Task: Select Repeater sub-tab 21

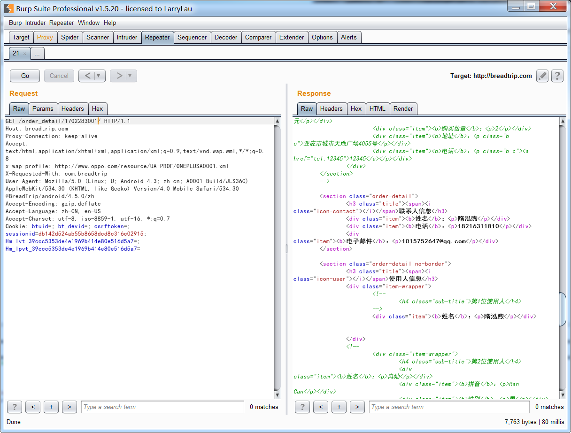Action: [x=16, y=54]
